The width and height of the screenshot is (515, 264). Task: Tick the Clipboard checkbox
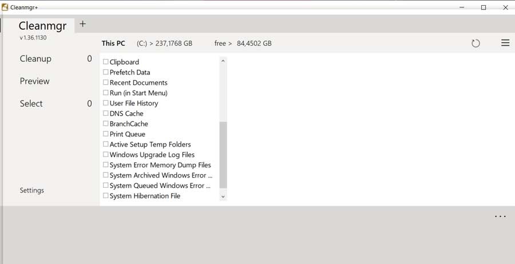point(105,61)
